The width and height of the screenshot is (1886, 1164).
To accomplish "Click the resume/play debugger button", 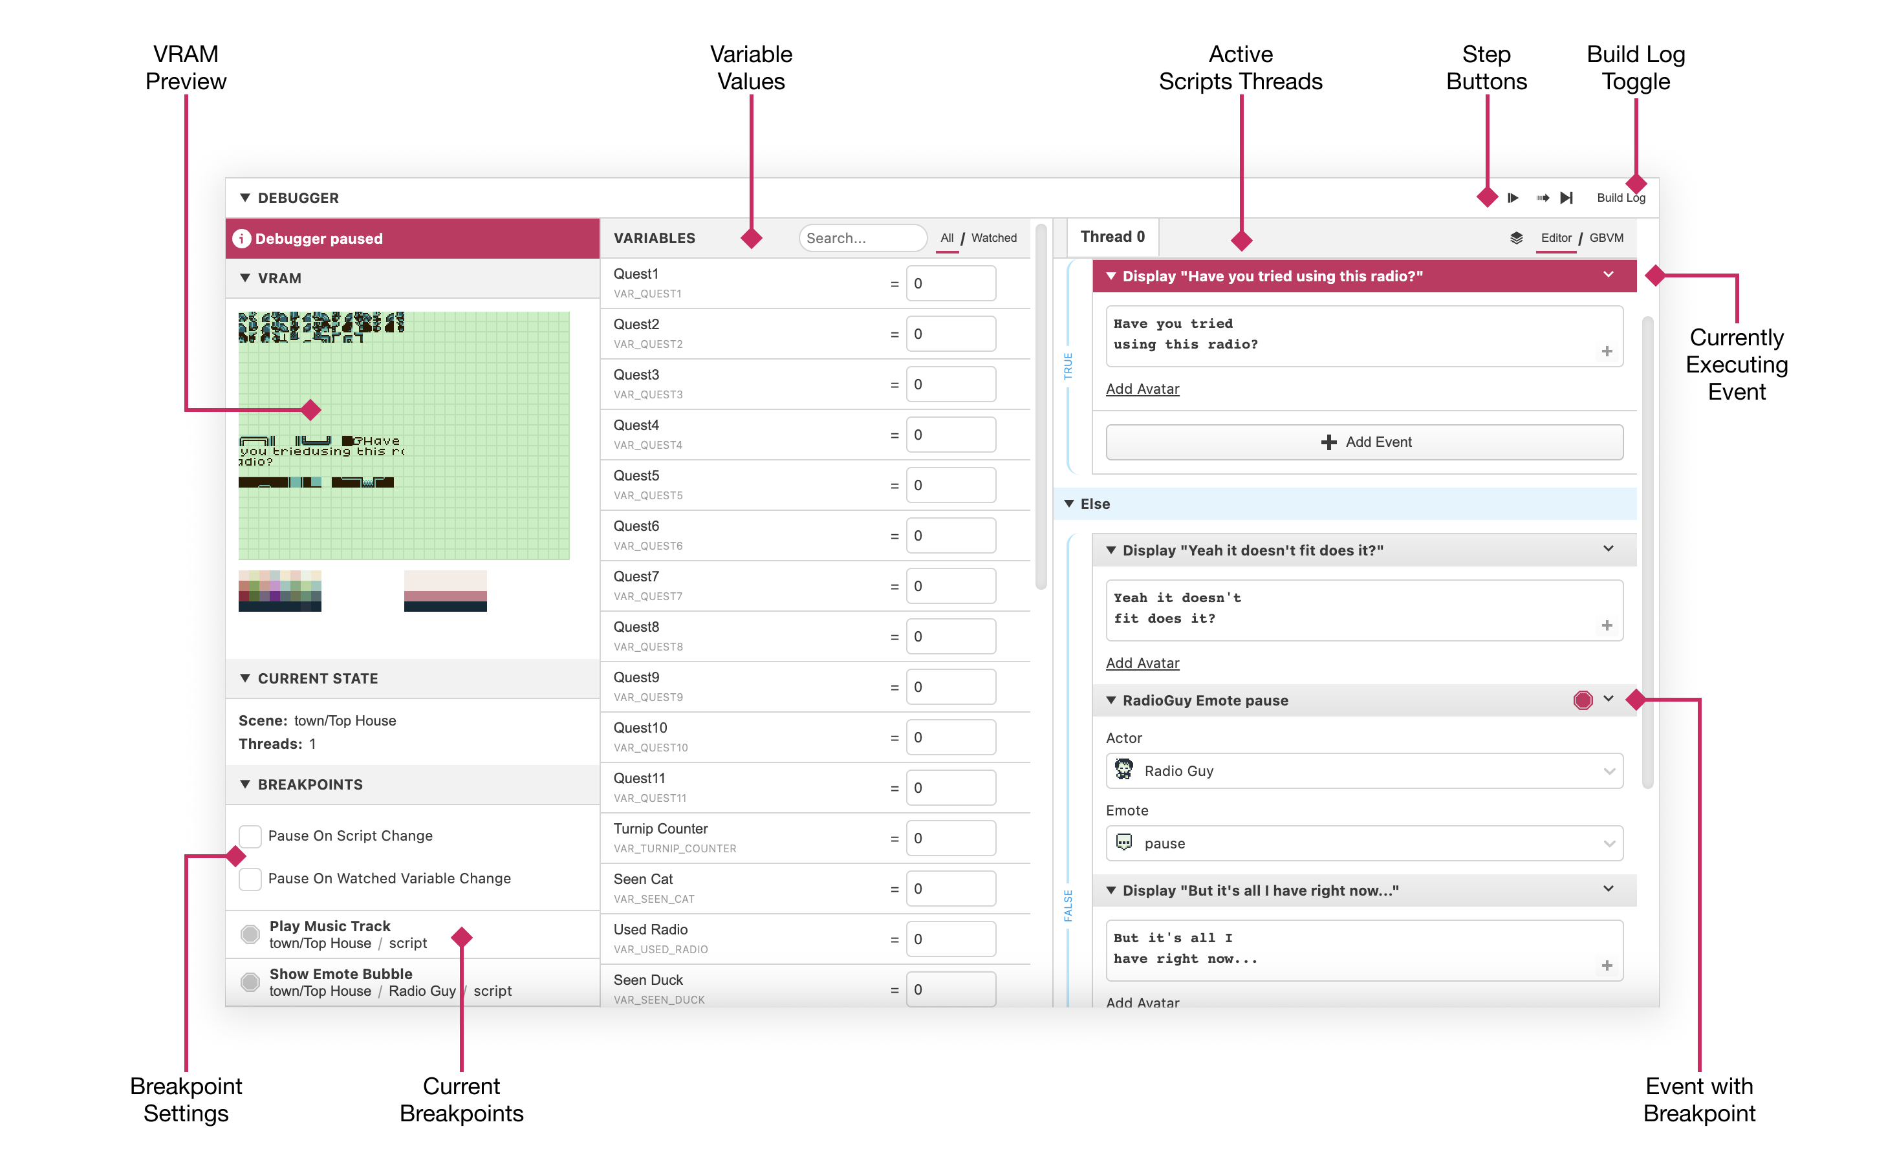I will pos(1513,198).
